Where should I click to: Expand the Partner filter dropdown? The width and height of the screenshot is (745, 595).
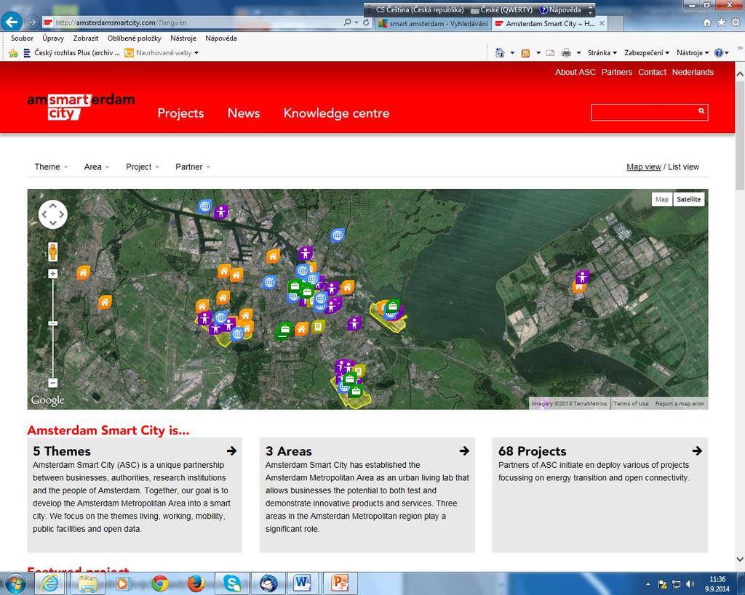193,167
